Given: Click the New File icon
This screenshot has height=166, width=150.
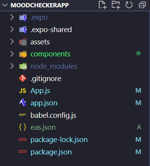Looking at the screenshot, I should (x=102, y=5).
